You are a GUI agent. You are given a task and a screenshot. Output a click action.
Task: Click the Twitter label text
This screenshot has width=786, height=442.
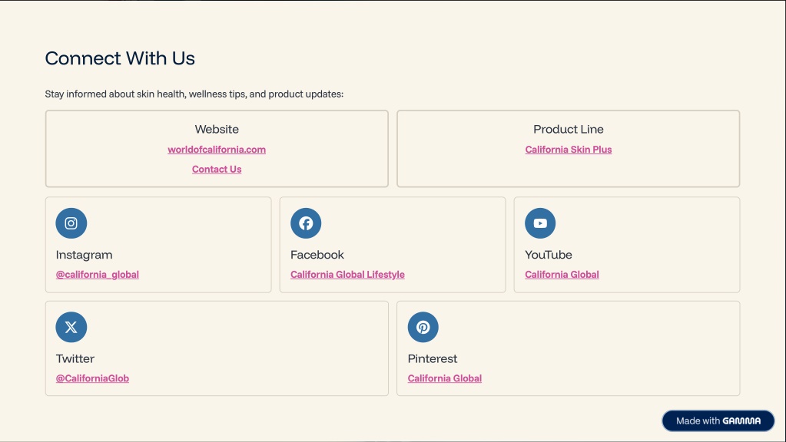tap(75, 359)
